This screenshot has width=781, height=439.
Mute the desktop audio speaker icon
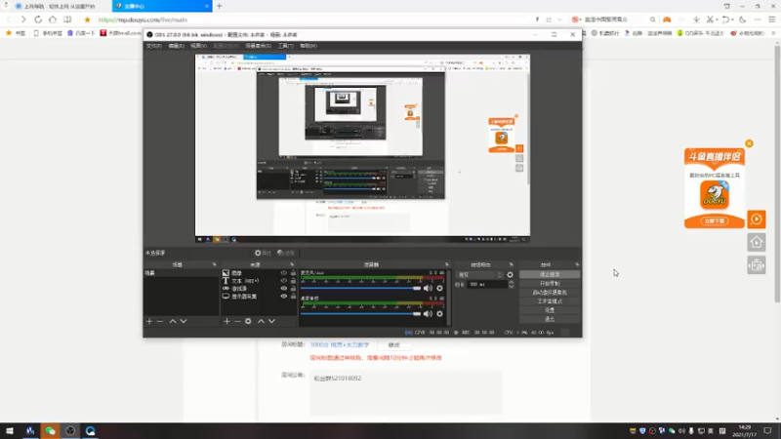[428, 314]
